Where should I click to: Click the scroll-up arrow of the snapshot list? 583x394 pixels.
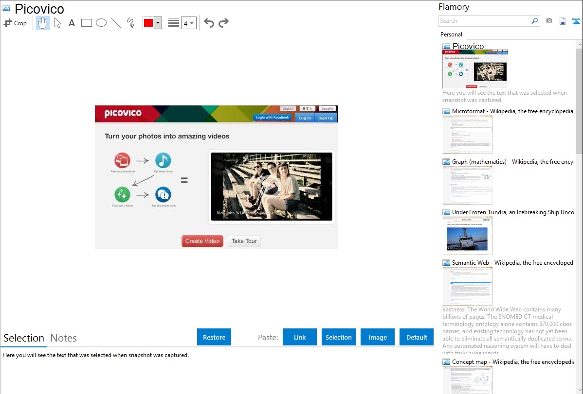(x=579, y=44)
